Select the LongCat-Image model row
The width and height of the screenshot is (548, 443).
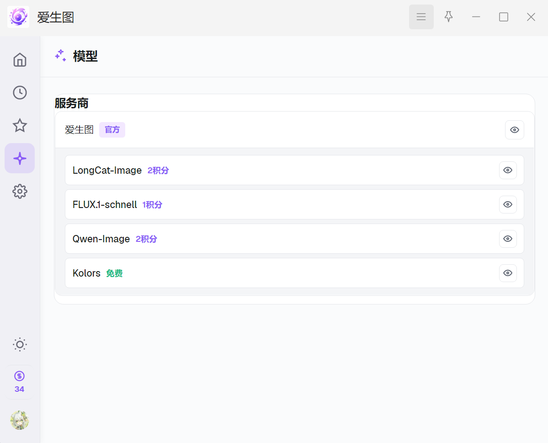(294, 170)
